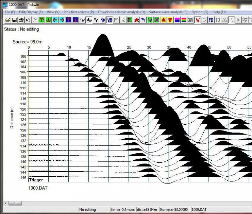Open the Option menu
252x214 pixels.
[200, 12]
